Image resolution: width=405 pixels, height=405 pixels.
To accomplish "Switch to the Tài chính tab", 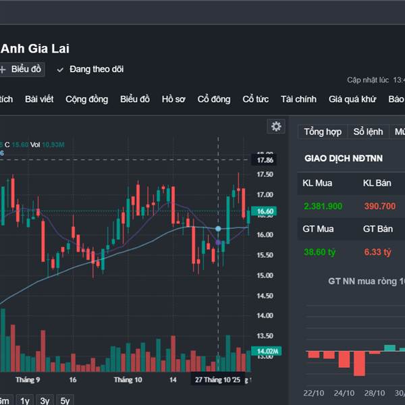I will pos(298,99).
